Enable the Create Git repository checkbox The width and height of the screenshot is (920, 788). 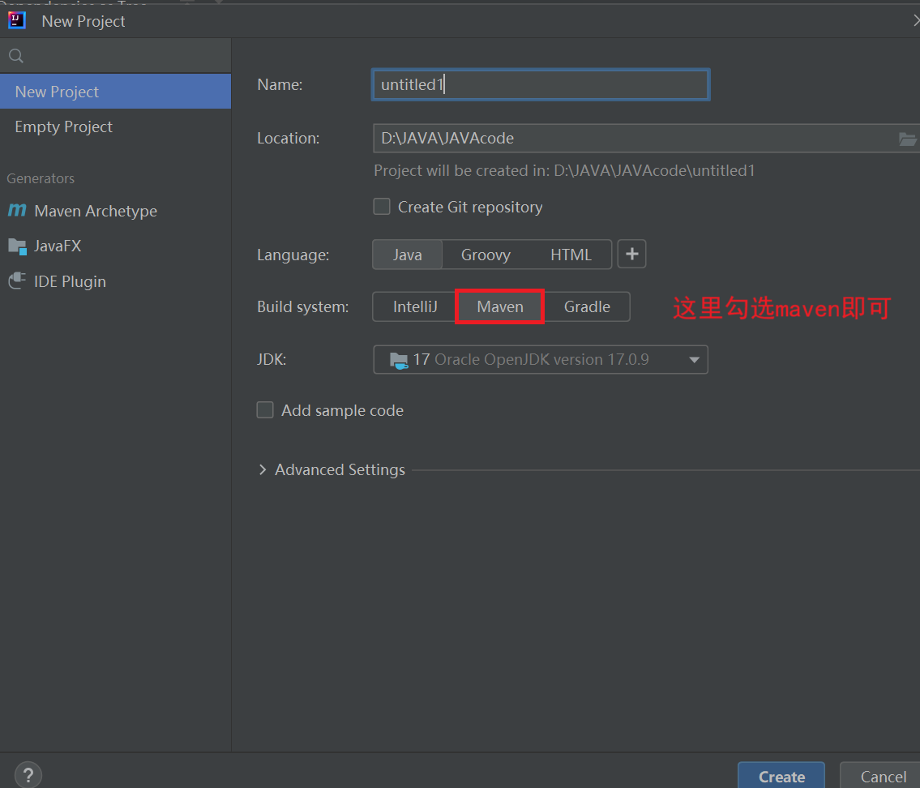[382, 207]
